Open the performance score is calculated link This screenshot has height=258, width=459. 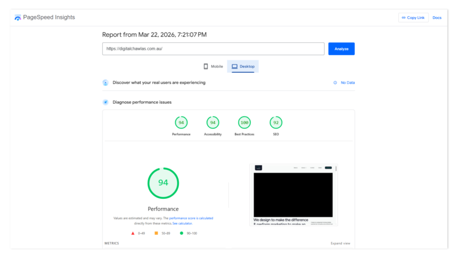[x=191, y=218]
